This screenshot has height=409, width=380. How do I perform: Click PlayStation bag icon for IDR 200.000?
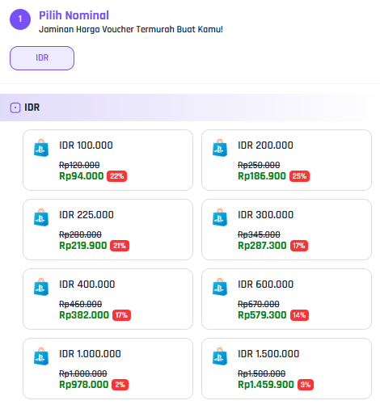[x=220, y=148]
